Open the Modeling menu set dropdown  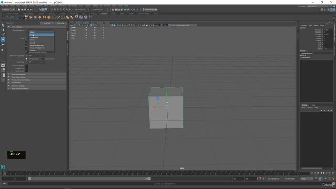pos(8,9)
